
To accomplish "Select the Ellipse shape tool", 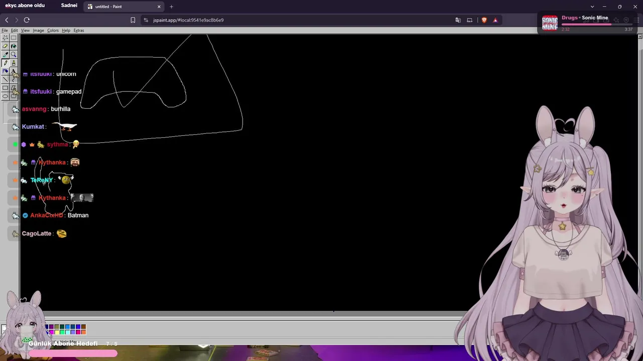I will 5,96.
